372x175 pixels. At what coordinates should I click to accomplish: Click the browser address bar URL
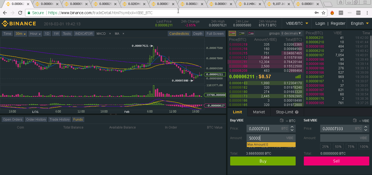click(x=100, y=13)
